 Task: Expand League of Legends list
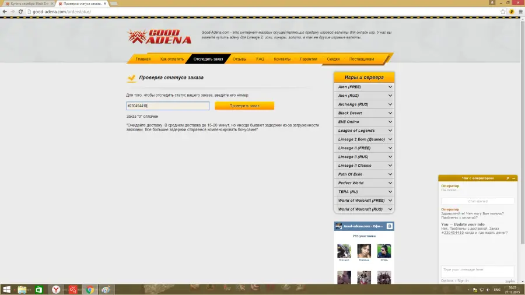[364, 131]
